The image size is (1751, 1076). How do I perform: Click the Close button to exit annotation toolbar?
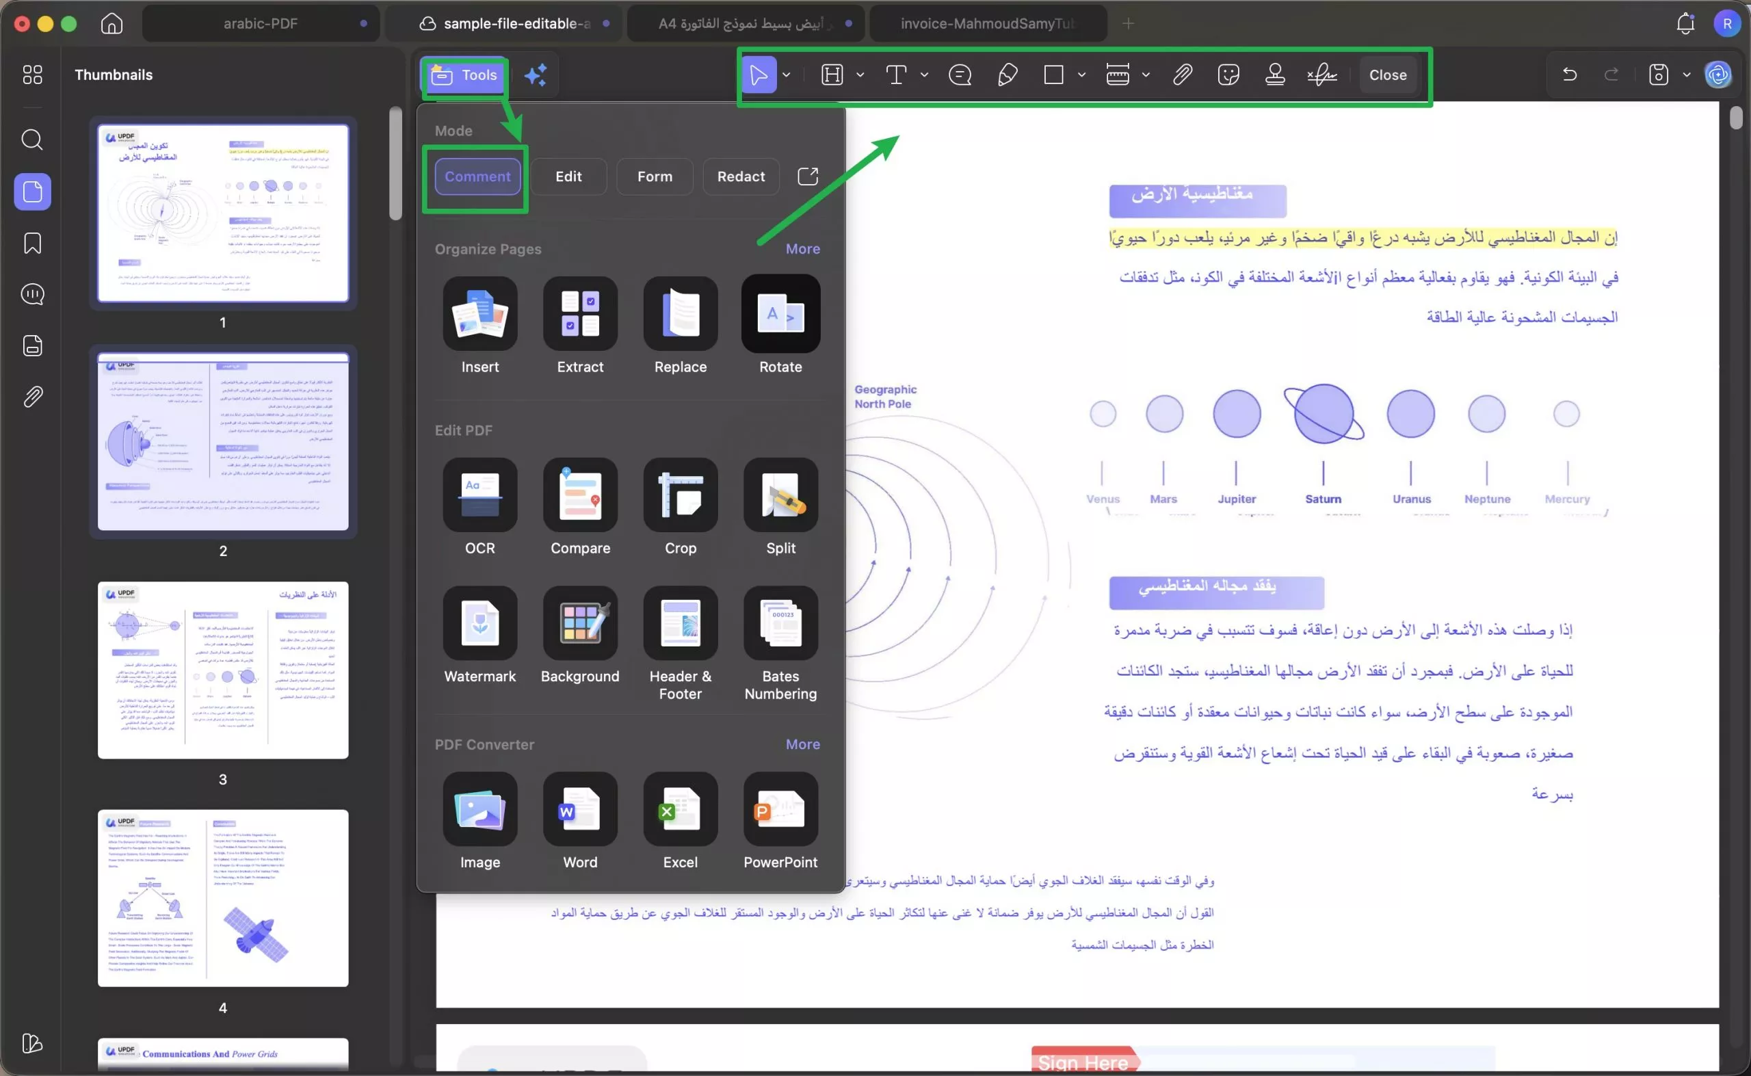point(1387,75)
